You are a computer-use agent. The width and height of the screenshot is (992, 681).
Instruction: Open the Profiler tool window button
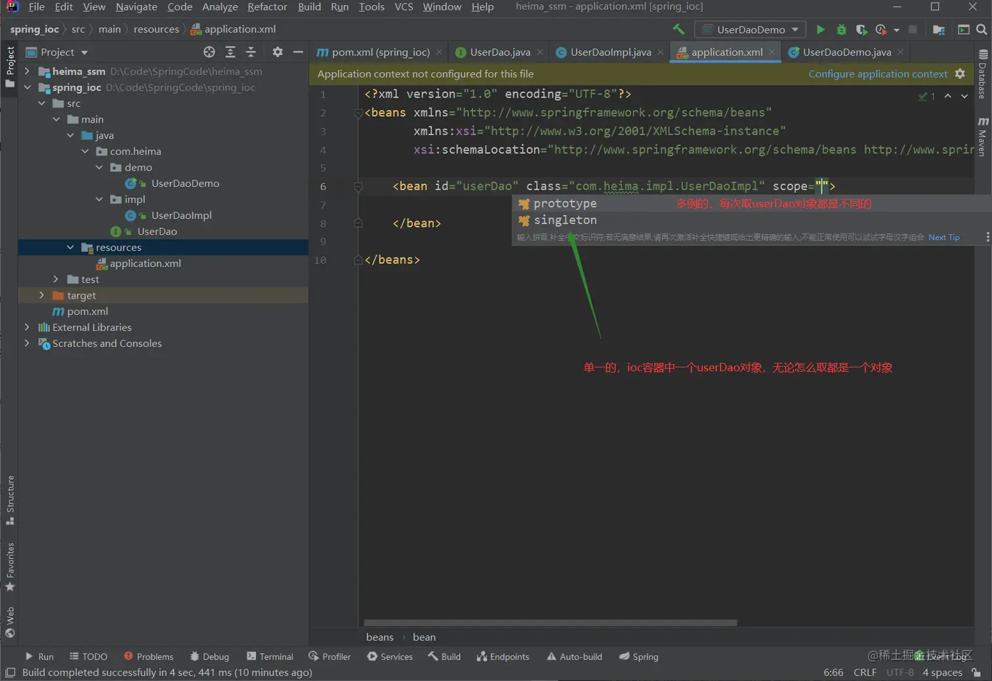[329, 656]
